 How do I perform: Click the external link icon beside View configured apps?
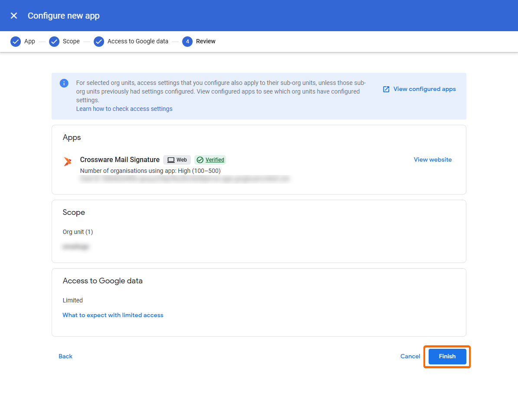coord(386,89)
